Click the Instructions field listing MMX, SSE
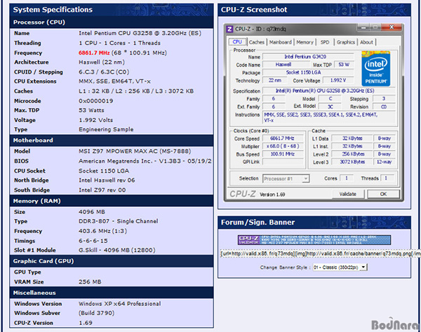 (328, 117)
